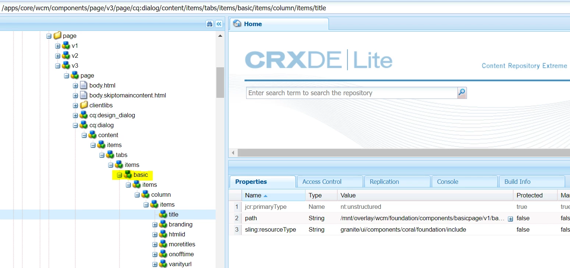
Task: Expand the branding node
Action: (x=155, y=225)
